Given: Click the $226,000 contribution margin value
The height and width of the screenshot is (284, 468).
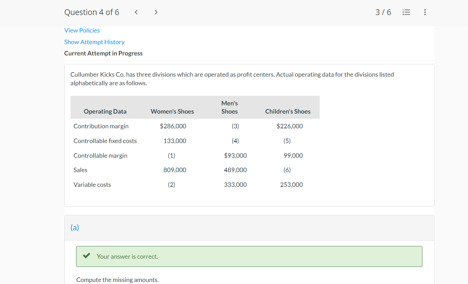Looking at the screenshot, I should click(x=290, y=126).
